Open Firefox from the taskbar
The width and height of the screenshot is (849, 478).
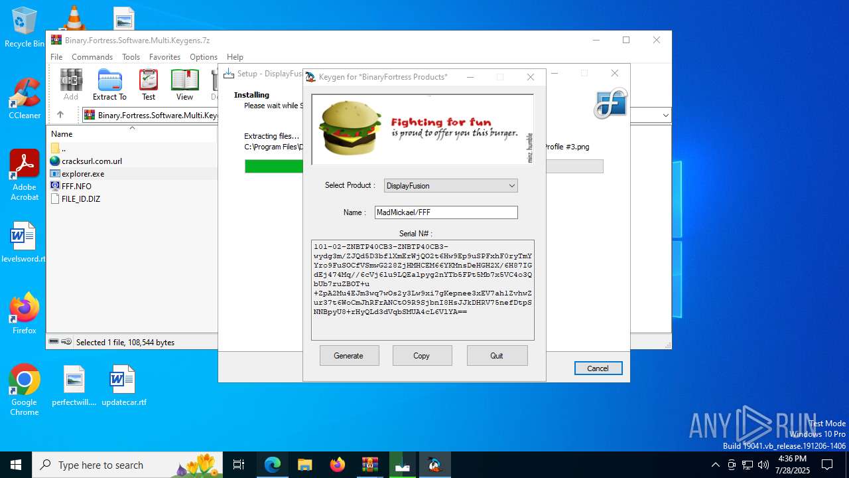[x=338, y=465]
